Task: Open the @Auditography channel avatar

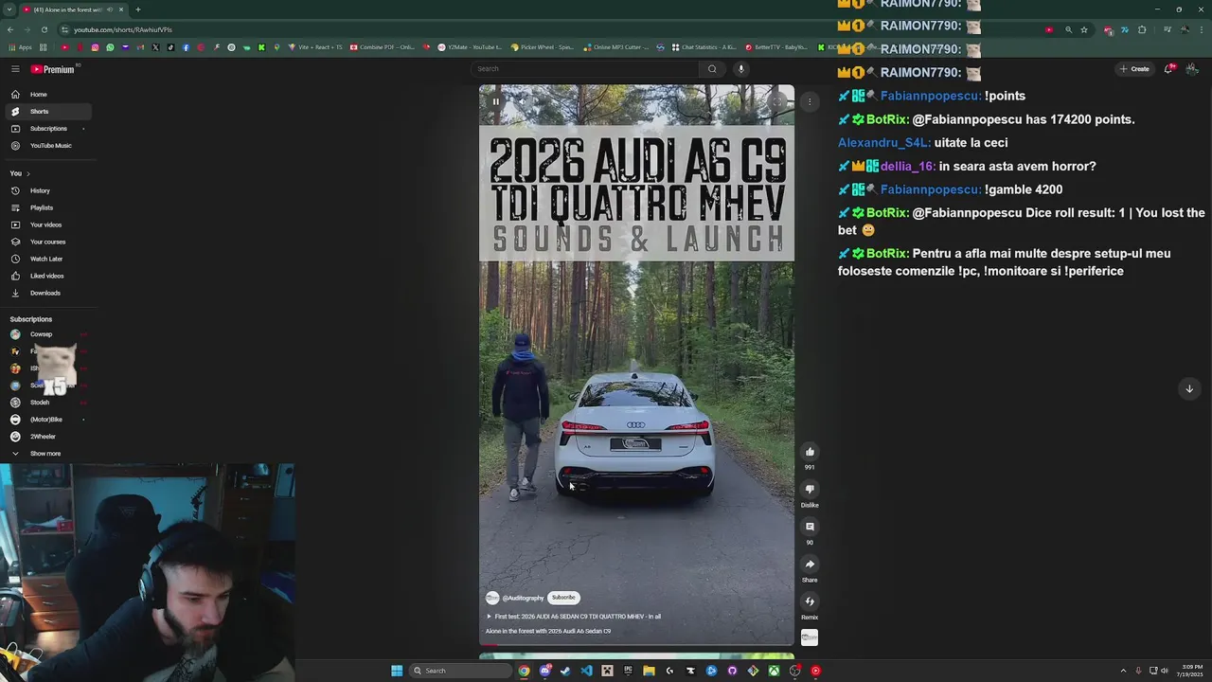Action: (x=492, y=598)
